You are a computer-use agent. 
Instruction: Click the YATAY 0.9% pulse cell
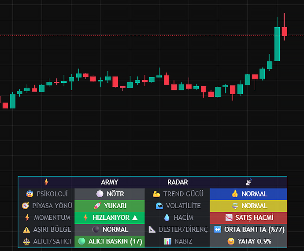coord(248,241)
